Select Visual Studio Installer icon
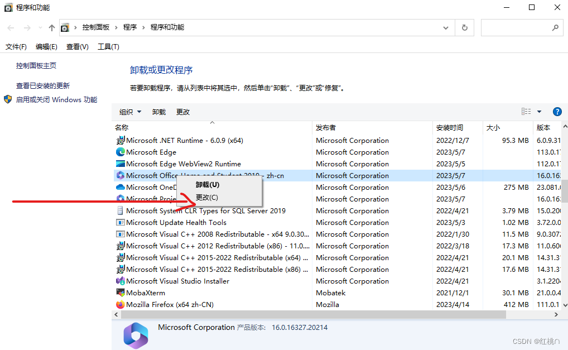 121,281
